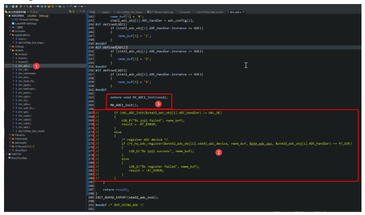Collapse the ADCDMA project node
365x215 pixels.
tap(7, 16)
